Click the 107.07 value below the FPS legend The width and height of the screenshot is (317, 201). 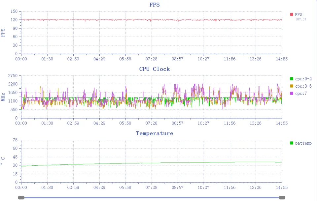pos(300,19)
